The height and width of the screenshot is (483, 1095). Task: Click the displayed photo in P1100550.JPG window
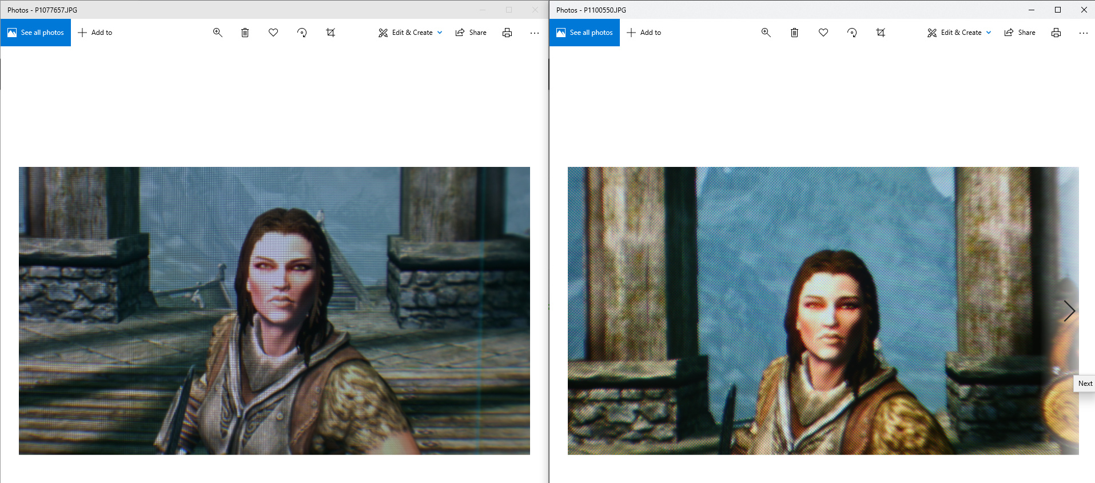coord(823,311)
